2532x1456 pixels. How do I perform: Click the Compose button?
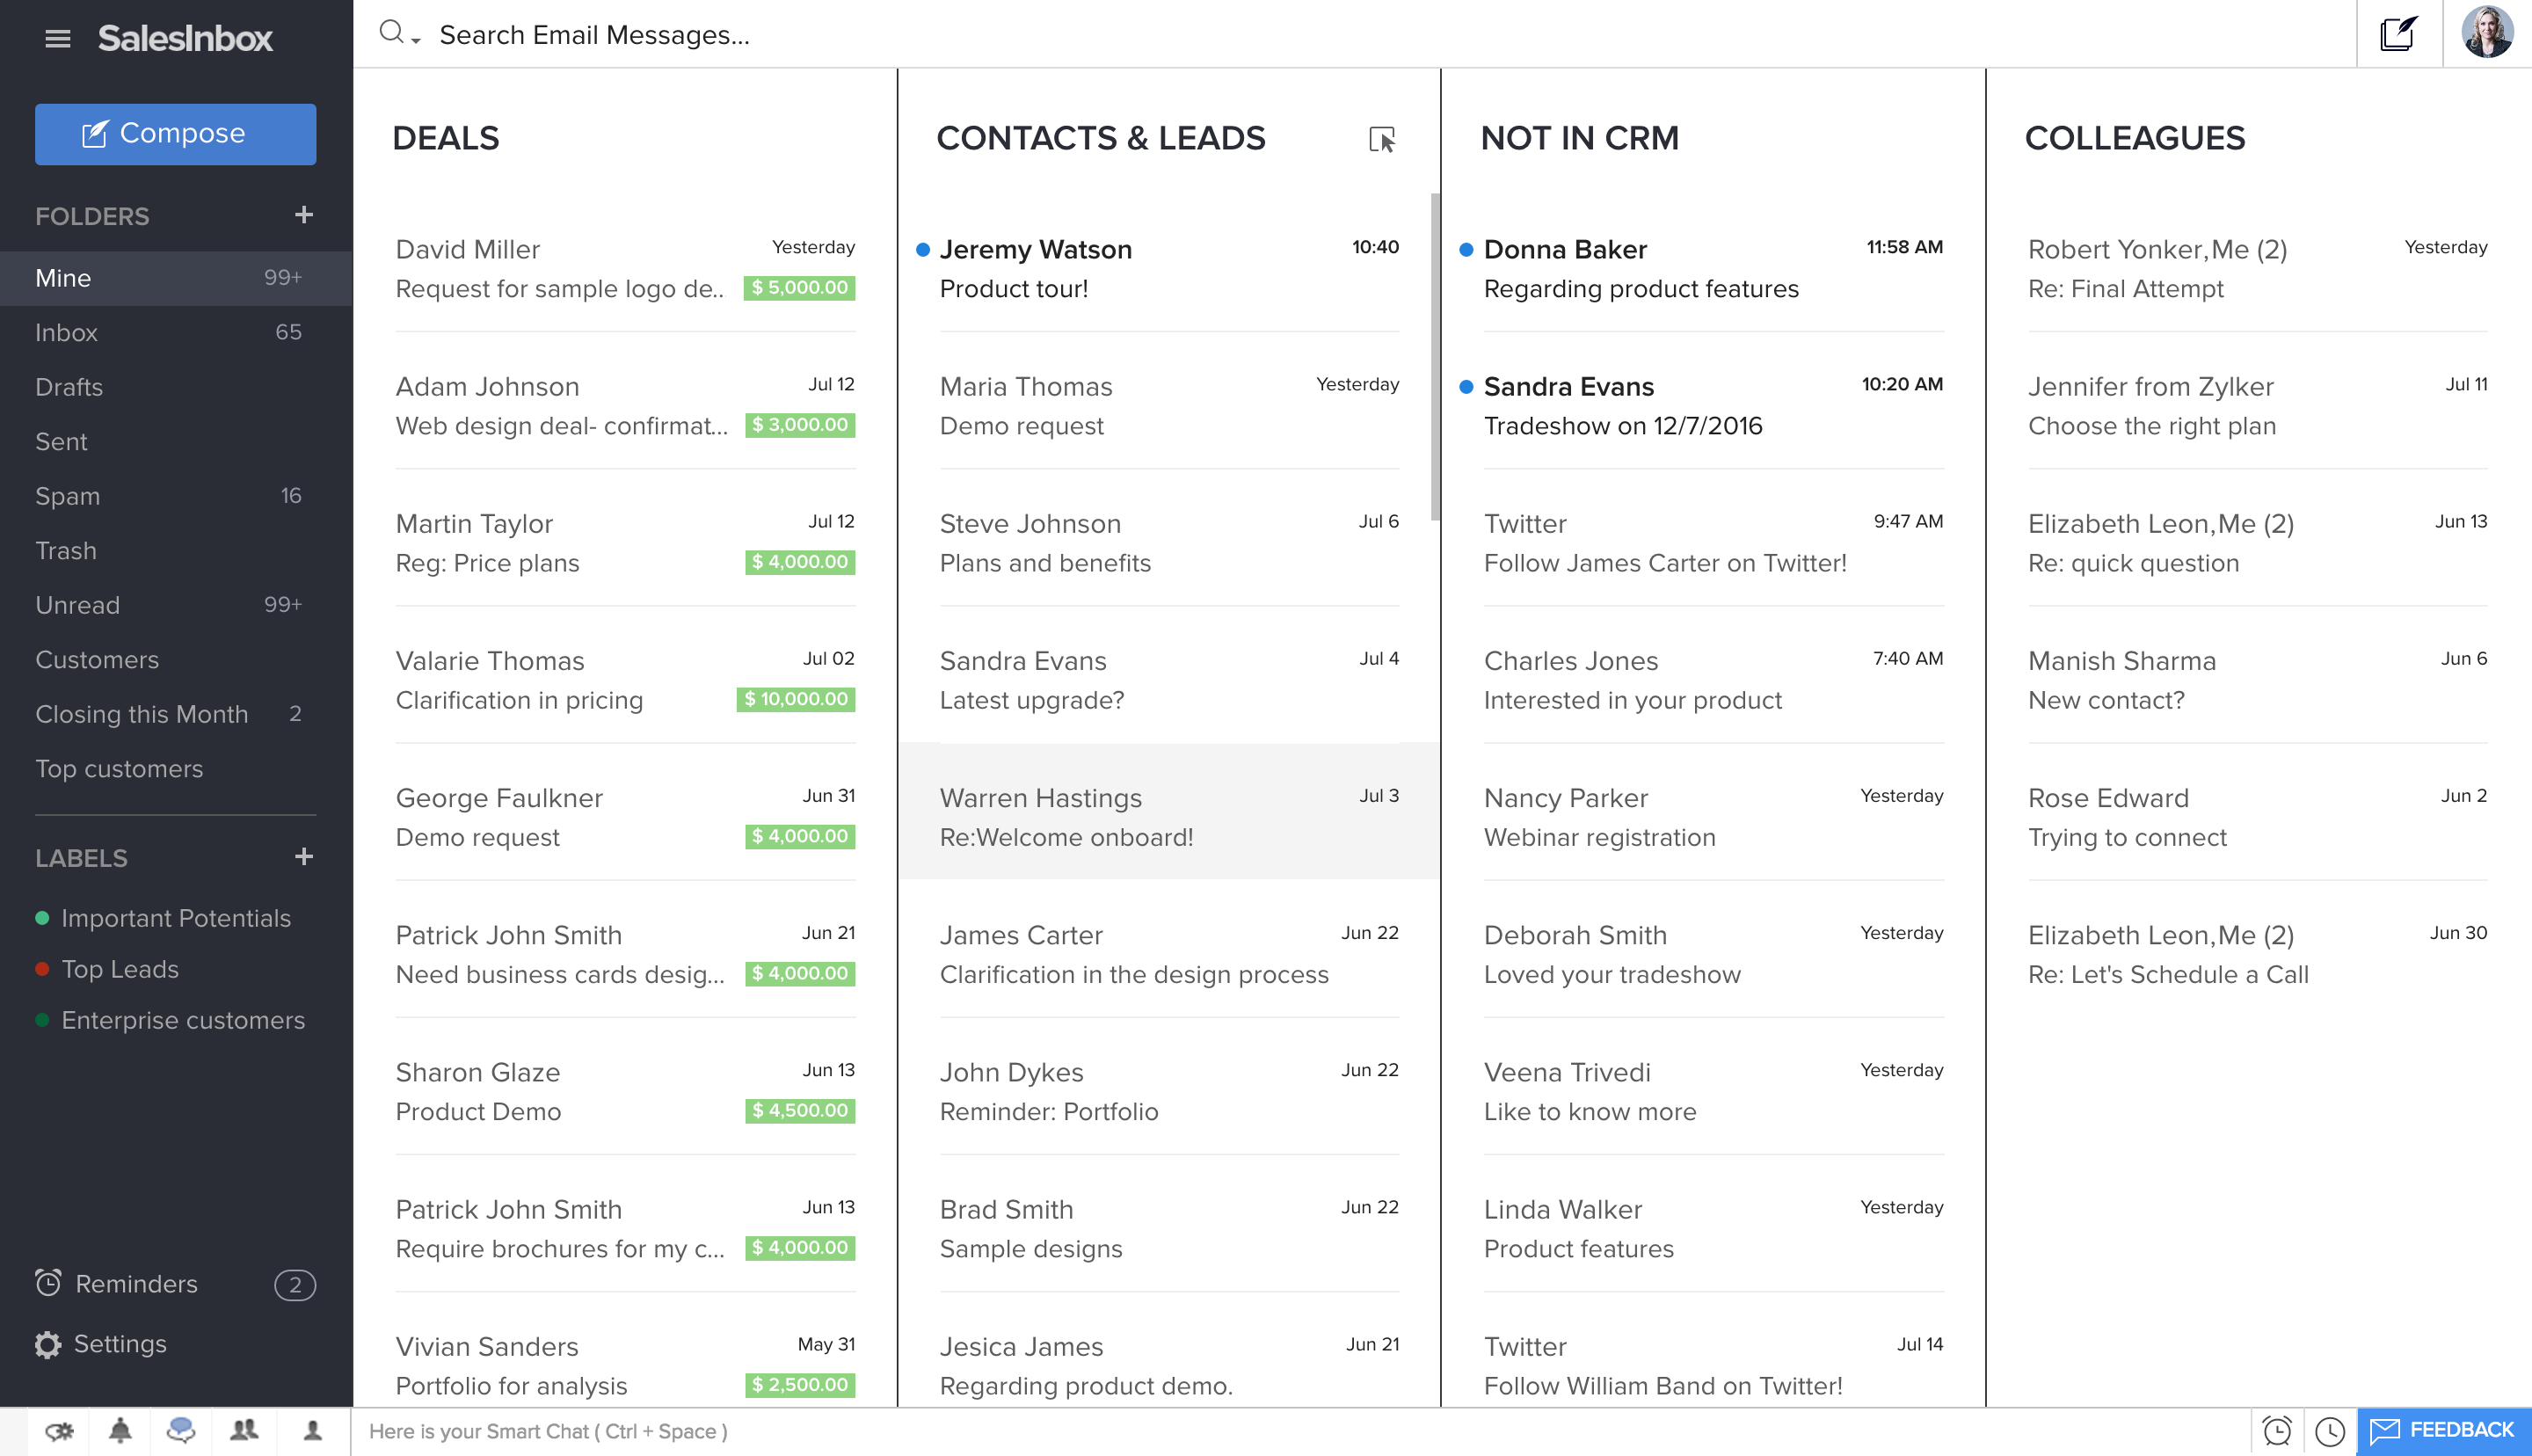(175, 134)
